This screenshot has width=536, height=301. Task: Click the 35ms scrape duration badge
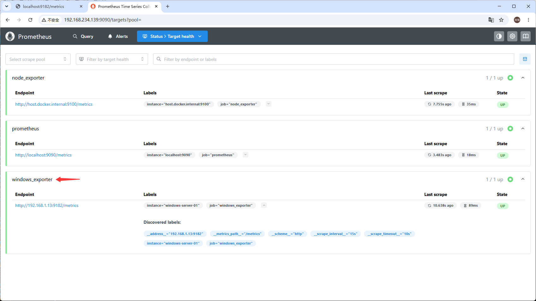point(468,104)
